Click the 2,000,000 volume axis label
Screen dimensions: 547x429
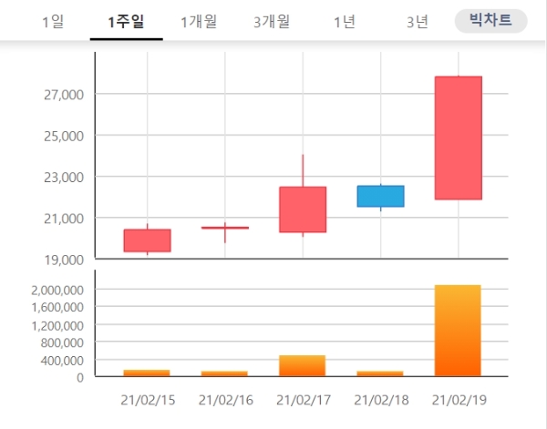click(x=57, y=290)
